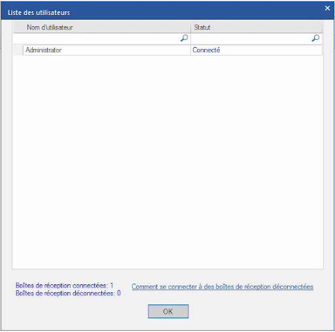Focus the Statut filter input field
Viewport: 335px width, 332px height.
click(251, 39)
